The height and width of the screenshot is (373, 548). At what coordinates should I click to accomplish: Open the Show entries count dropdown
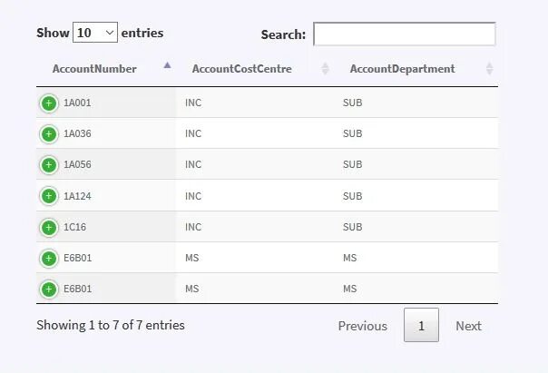click(95, 33)
